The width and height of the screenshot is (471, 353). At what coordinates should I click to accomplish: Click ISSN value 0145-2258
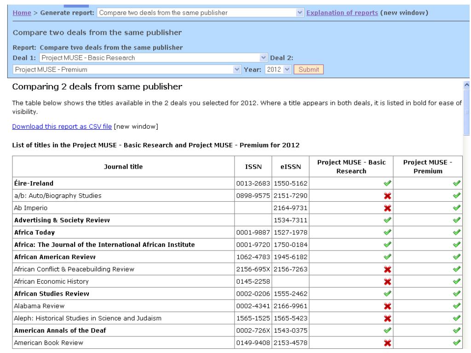(253, 282)
